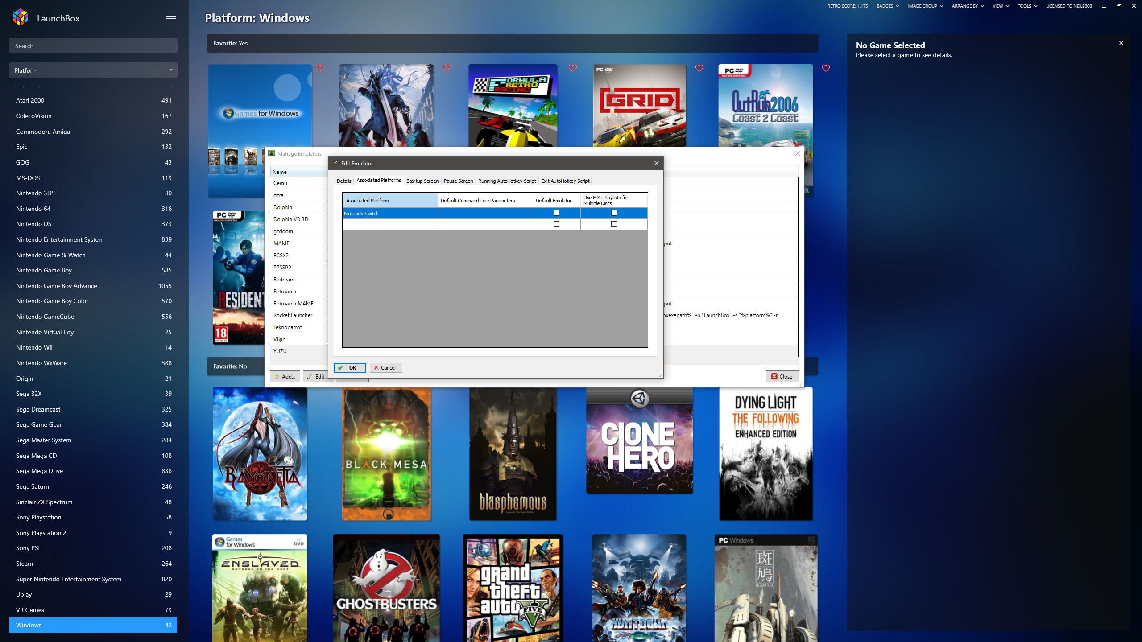Open the Dying Light Enhanced Edition cover
The width and height of the screenshot is (1142, 642).
(765, 454)
